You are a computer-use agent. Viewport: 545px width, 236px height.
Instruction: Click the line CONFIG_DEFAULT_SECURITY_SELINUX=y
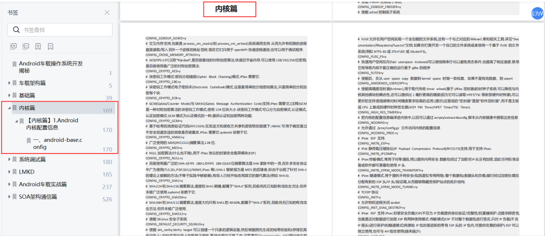click(175, 224)
